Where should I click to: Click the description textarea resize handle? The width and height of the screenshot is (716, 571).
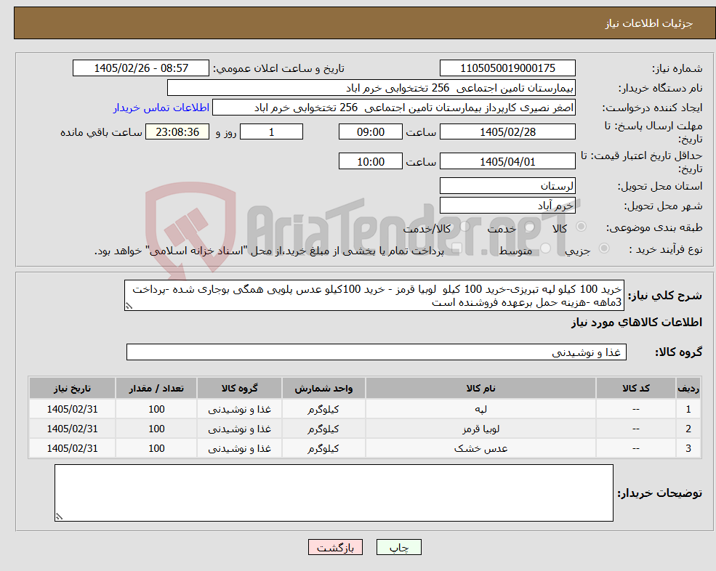129,307
